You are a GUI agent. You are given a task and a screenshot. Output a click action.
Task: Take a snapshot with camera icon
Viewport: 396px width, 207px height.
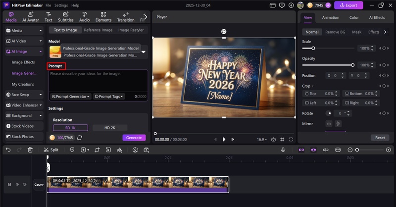[273, 140]
